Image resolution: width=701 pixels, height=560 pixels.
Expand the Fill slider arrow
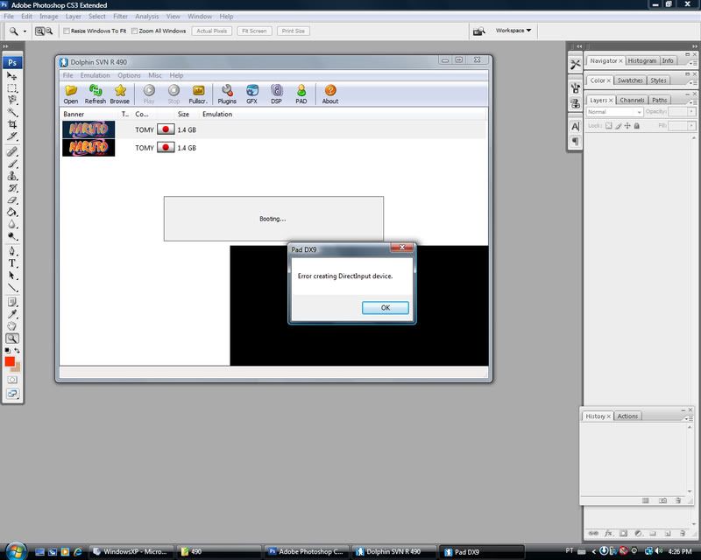(691, 126)
